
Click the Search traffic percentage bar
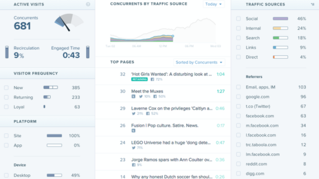pos(280,38)
